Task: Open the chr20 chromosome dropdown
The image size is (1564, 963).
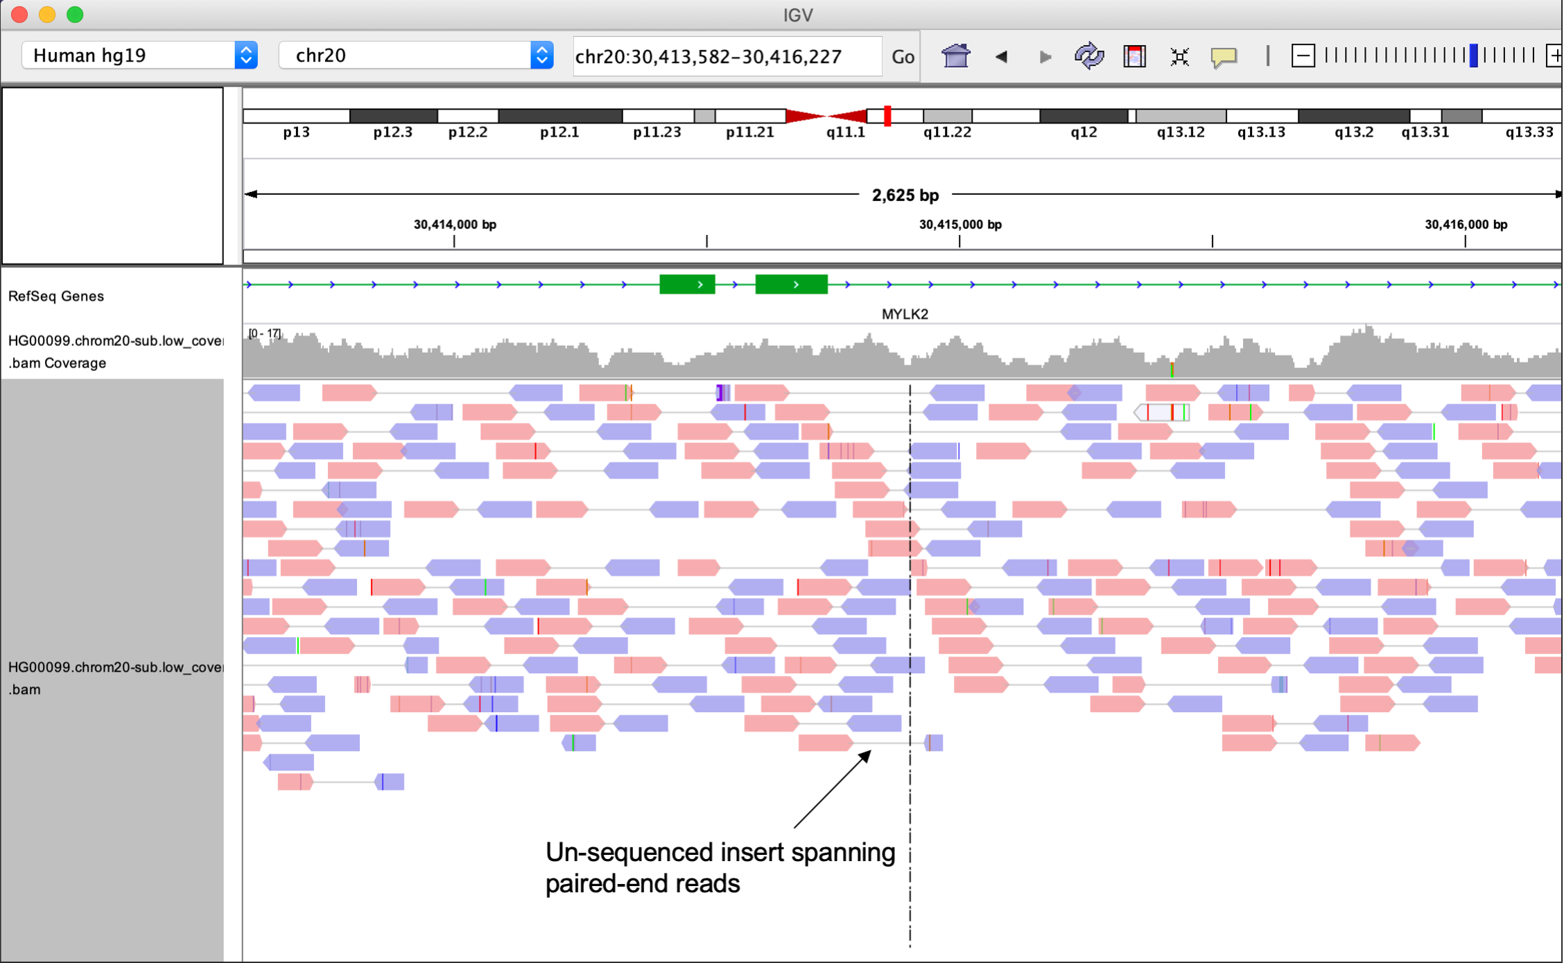Action: [x=415, y=55]
